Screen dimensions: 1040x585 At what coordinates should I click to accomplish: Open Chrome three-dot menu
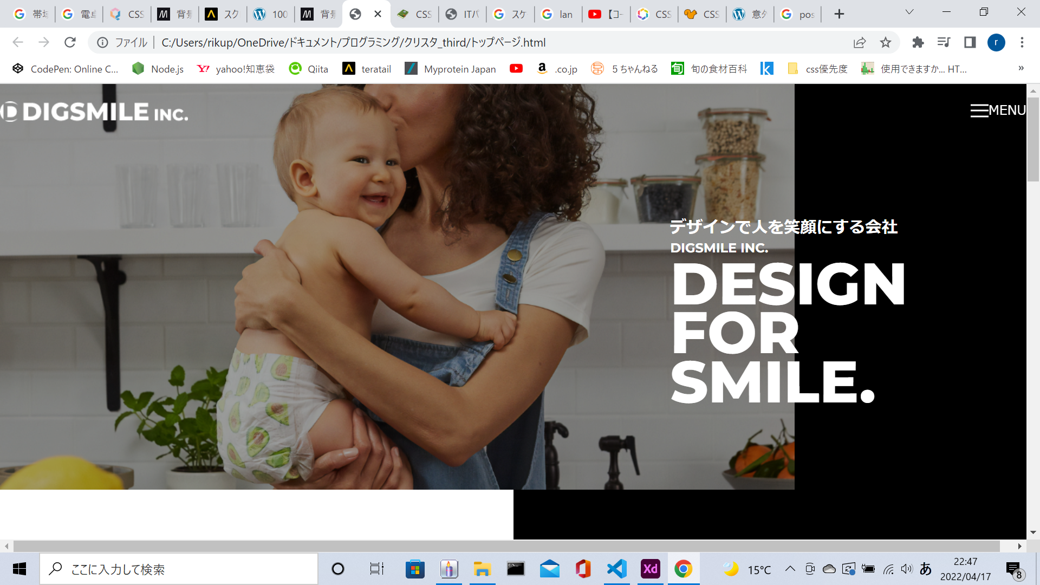point(1022,42)
